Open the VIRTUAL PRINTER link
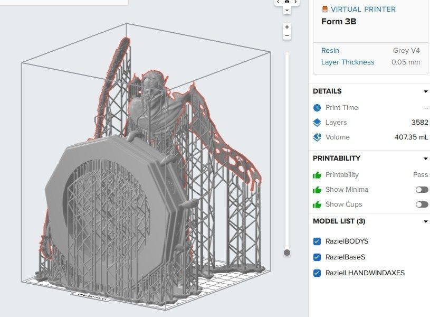 click(x=363, y=10)
